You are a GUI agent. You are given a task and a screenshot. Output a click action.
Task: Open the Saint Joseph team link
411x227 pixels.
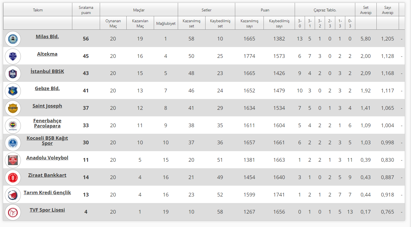47,106
